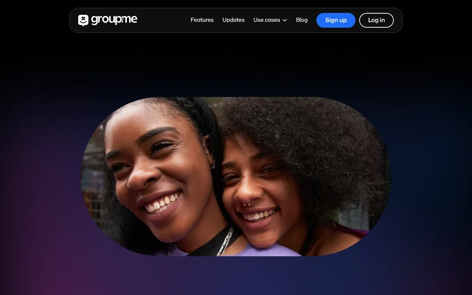Go to the Updates section
The image size is (472, 295).
click(233, 20)
